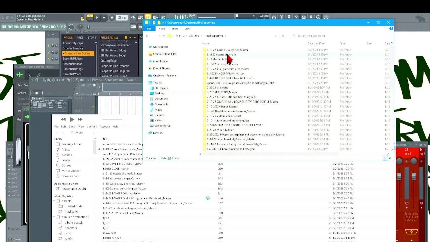430x242 pixels.
Task: Click the download-arrow icon in FL Studio toolbar
Action: [x=326, y=17]
